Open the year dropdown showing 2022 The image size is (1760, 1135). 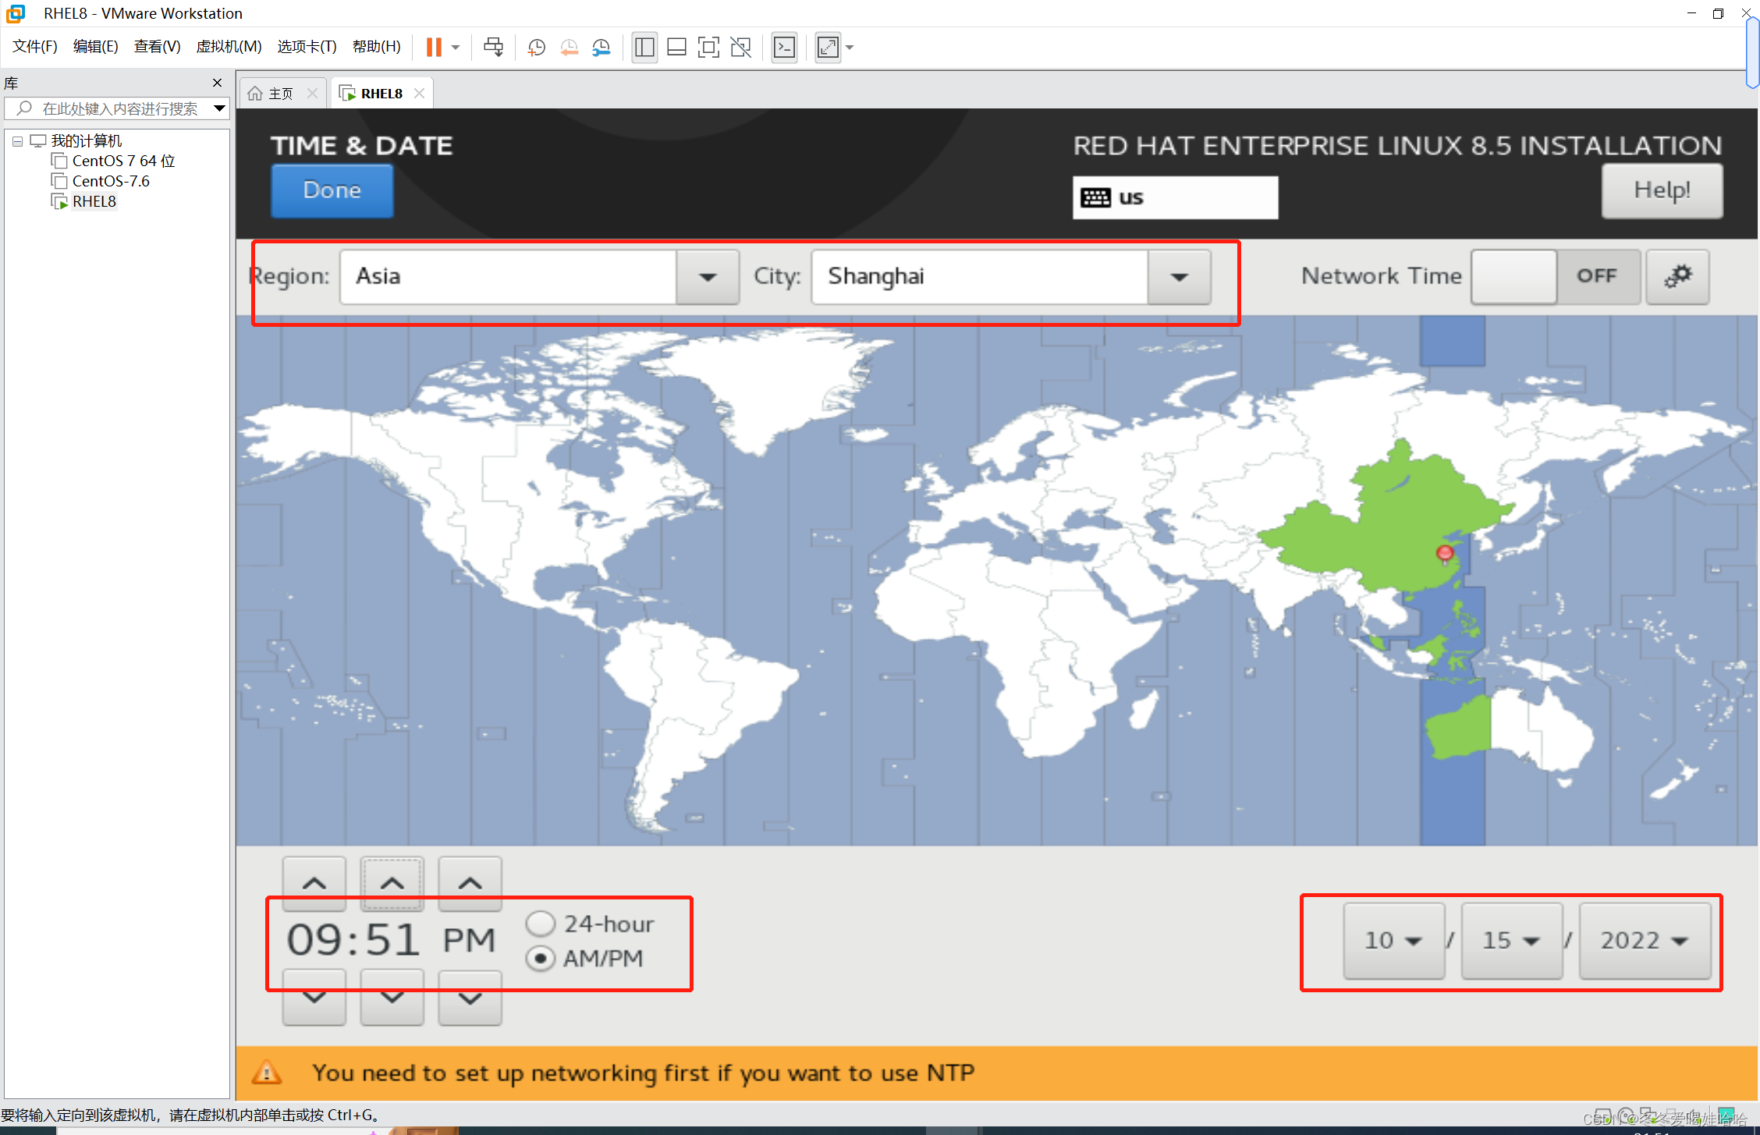pyautogui.click(x=1645, y=941)
